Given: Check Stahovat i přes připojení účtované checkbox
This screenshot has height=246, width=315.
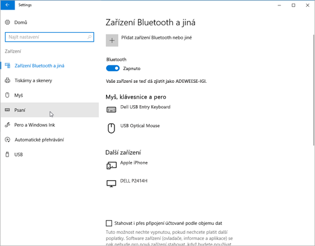Looking at the screenshot, I should 109,223.
